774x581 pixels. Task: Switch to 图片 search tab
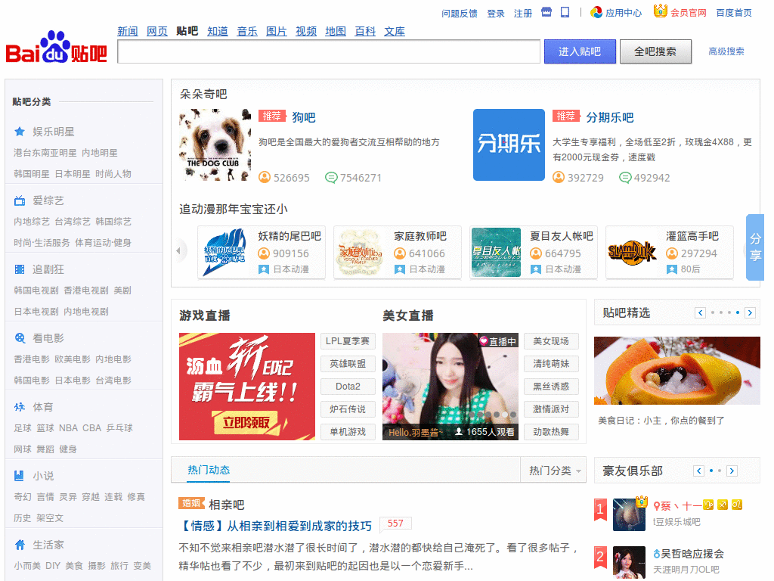click(x=277, y=31)
